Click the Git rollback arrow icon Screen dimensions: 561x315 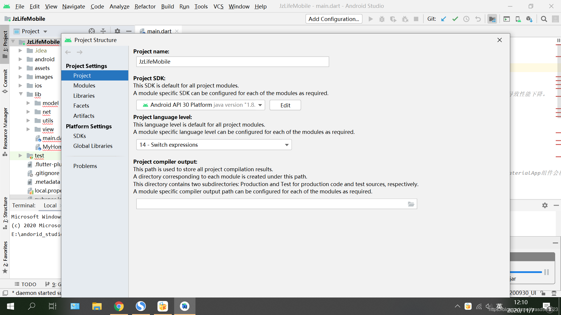click(x=478, y=19)
